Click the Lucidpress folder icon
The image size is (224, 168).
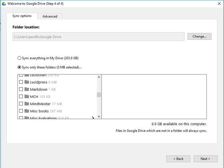27,82
